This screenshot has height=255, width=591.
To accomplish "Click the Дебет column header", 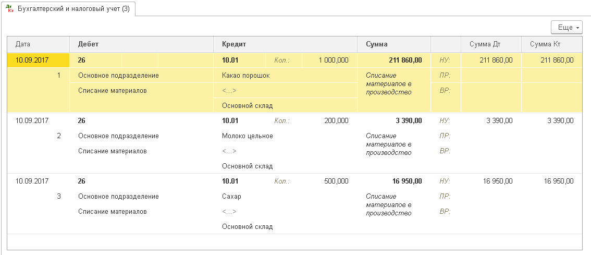I will [x=141, y=44].
